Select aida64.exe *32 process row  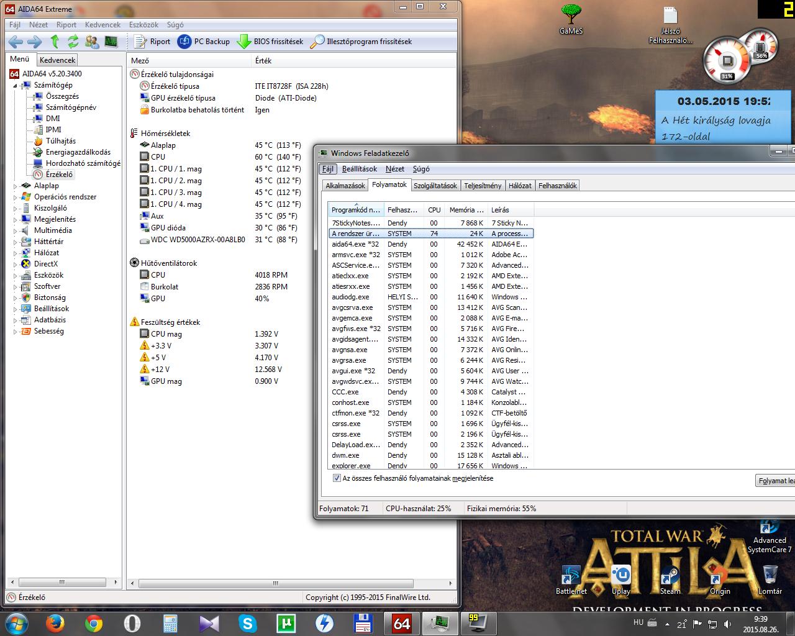click(x=430, y=244)
